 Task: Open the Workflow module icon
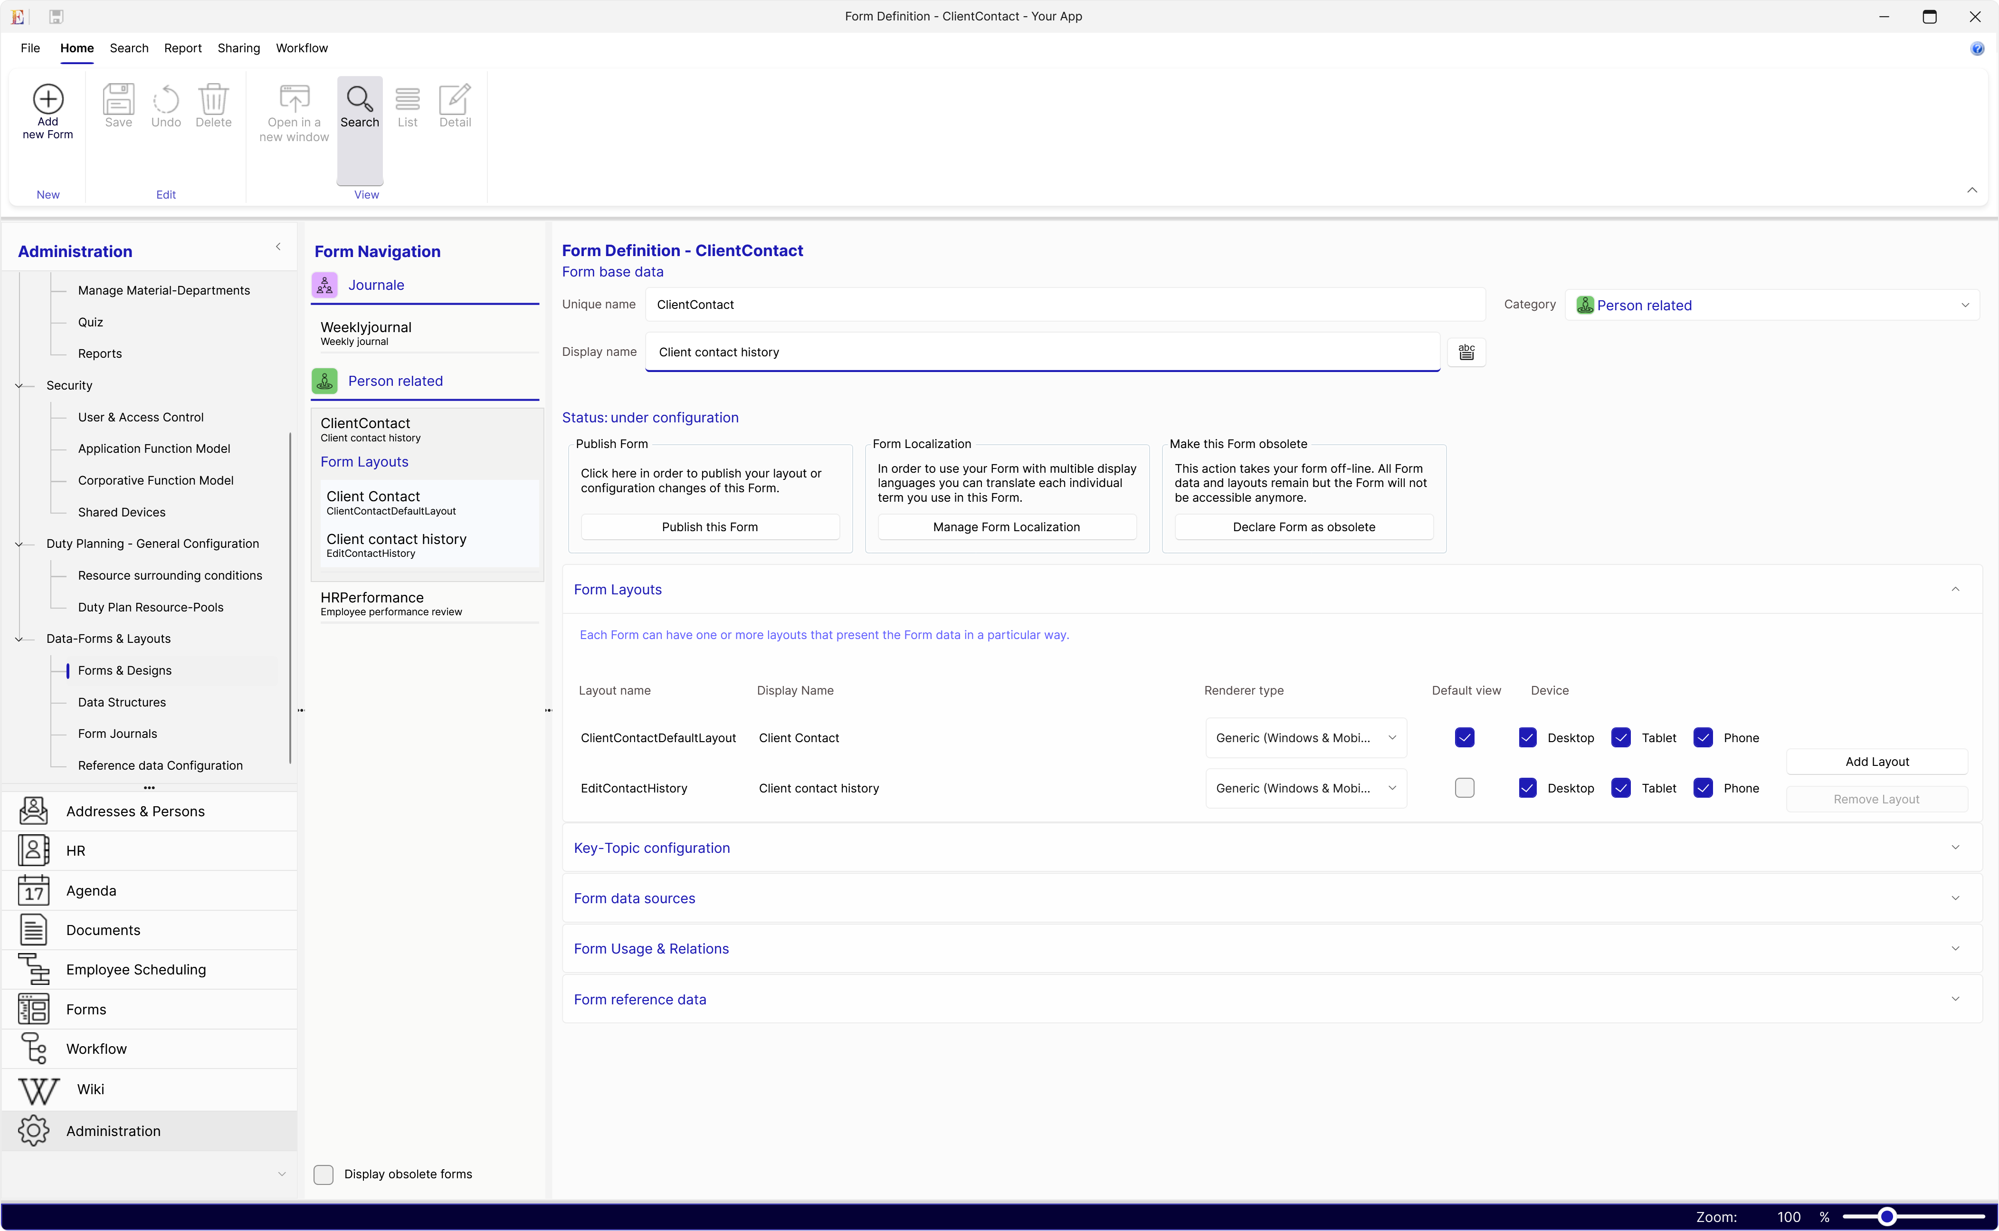tap(33, 1049)
